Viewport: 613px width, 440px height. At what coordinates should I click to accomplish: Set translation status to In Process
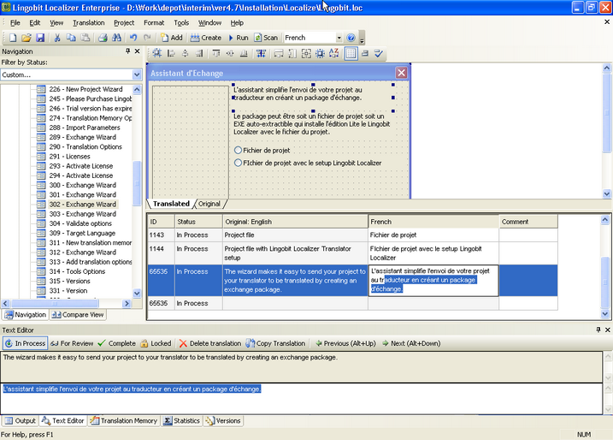tap(24, 343)
